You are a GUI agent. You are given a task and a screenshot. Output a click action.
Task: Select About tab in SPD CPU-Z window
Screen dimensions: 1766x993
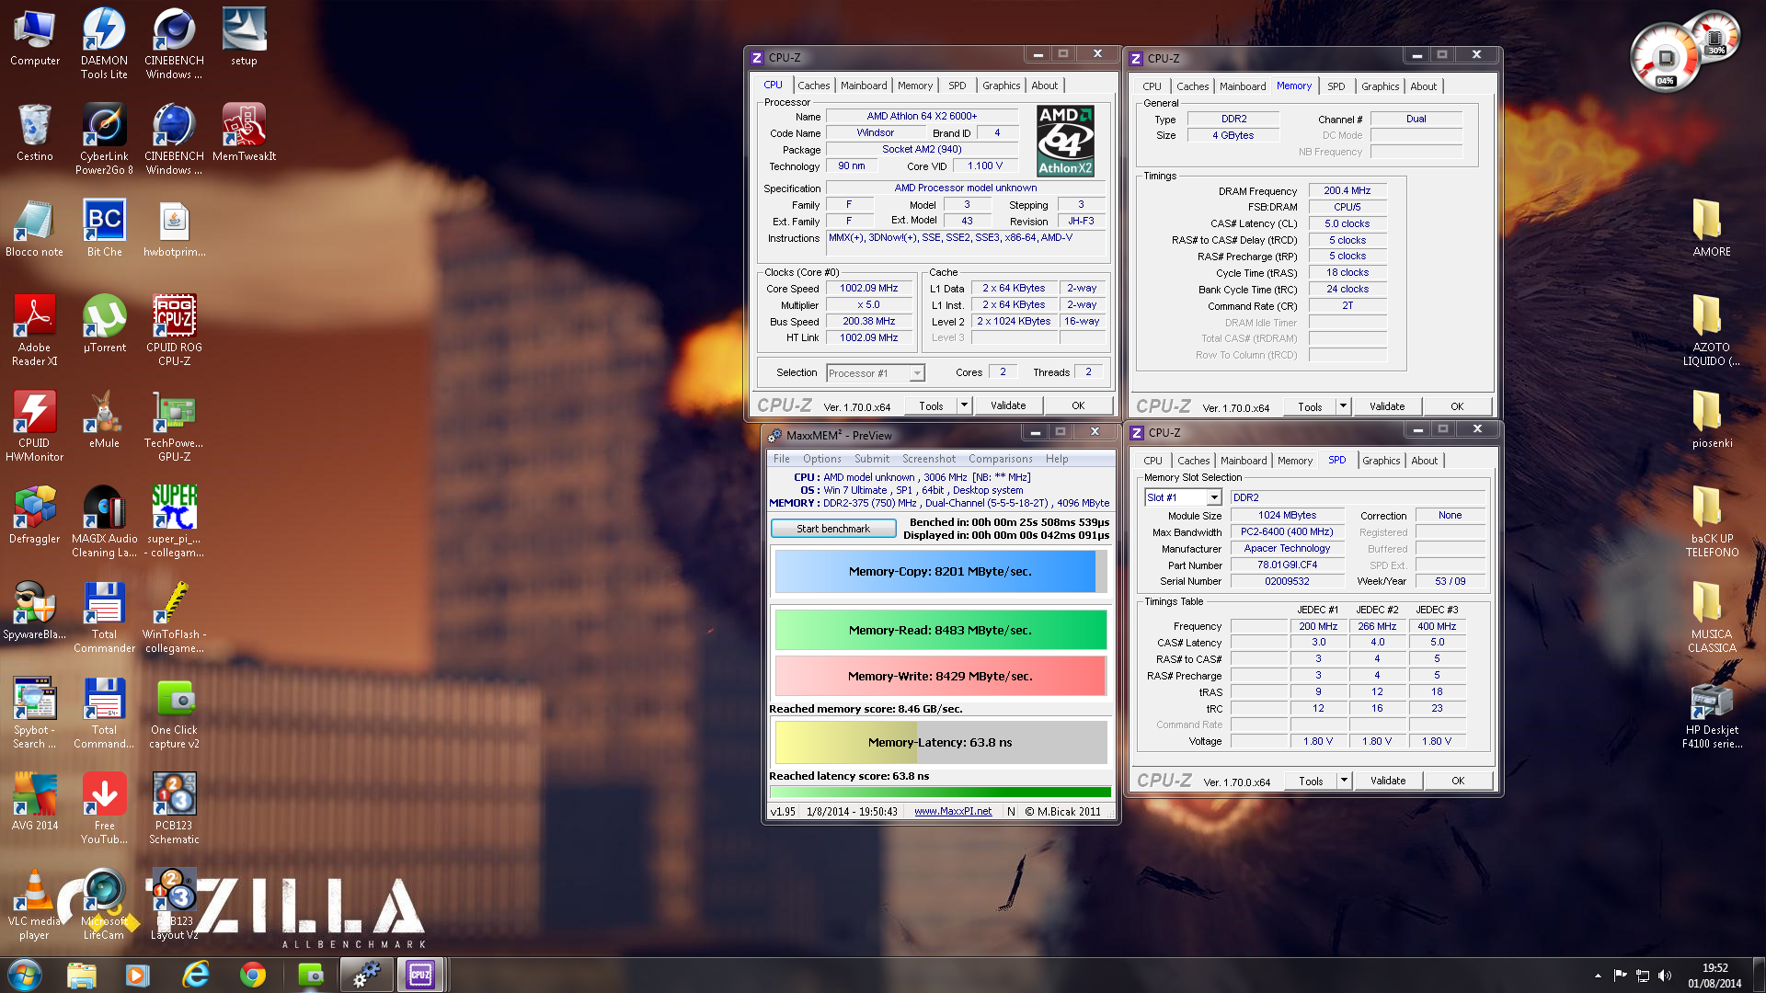[1424, 461]
